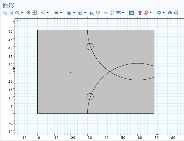Click the 'nm' unit label
This screenshot has width=184, height=141.
point(18,20)
